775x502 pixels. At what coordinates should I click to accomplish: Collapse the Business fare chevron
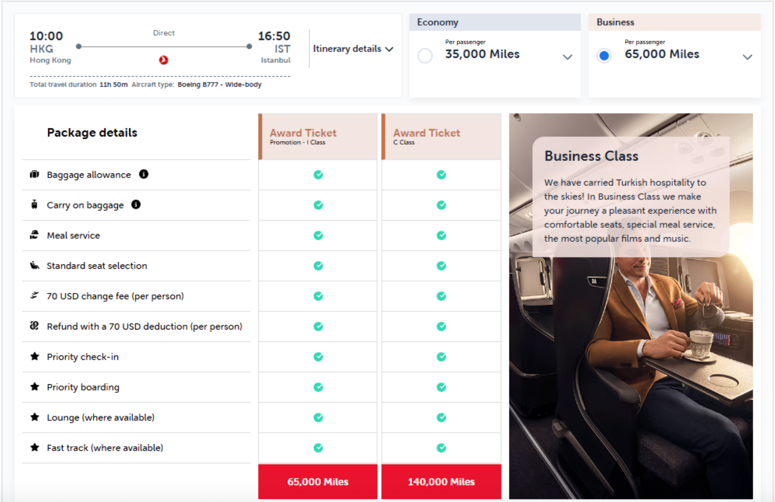pyautogui.click(x=747, y=57)
